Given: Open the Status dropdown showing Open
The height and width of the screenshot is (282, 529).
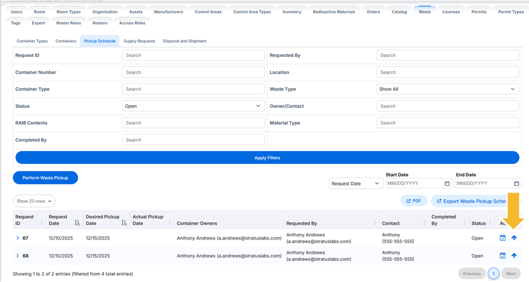Looking at the screenshot, I should (x=193, y=106).
